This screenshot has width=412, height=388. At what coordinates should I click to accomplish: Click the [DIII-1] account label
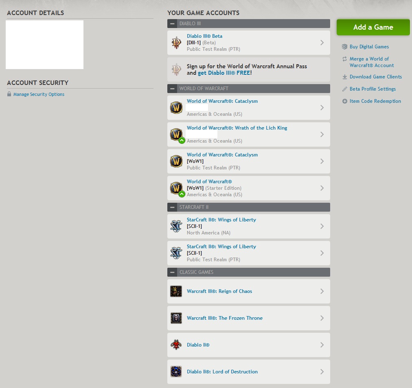click(194, 43)
